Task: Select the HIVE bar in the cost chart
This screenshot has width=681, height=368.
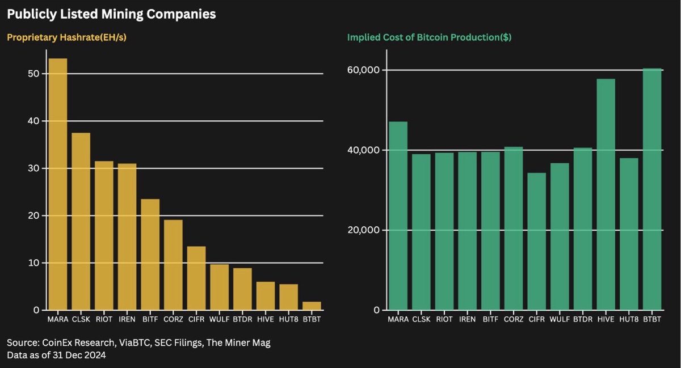Action: pyautogui.click(x=606, y=194)
